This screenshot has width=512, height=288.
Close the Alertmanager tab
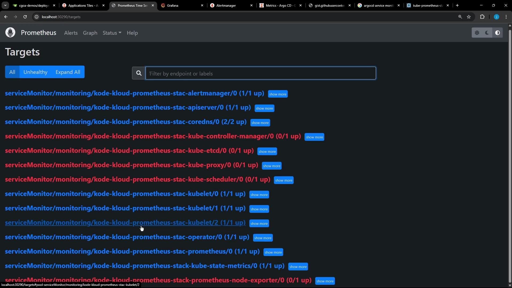tap(251, 5)
